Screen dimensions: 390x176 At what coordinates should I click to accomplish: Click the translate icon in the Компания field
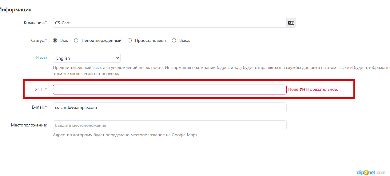click(x=291, y=23)
